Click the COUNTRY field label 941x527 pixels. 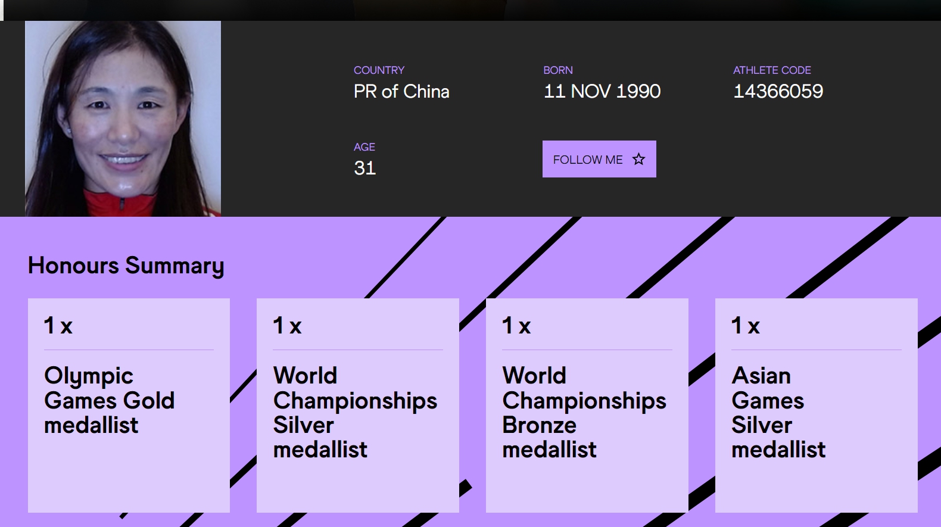click(x=379, y=70)
